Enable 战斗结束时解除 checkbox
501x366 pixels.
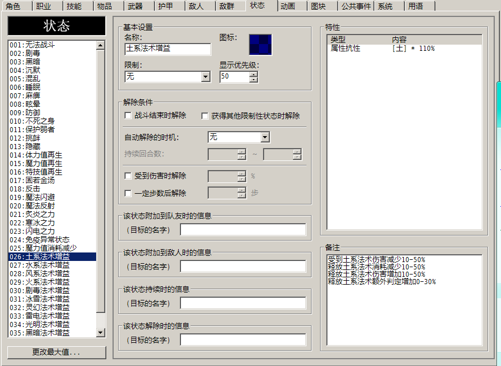[x=128, y=116]
